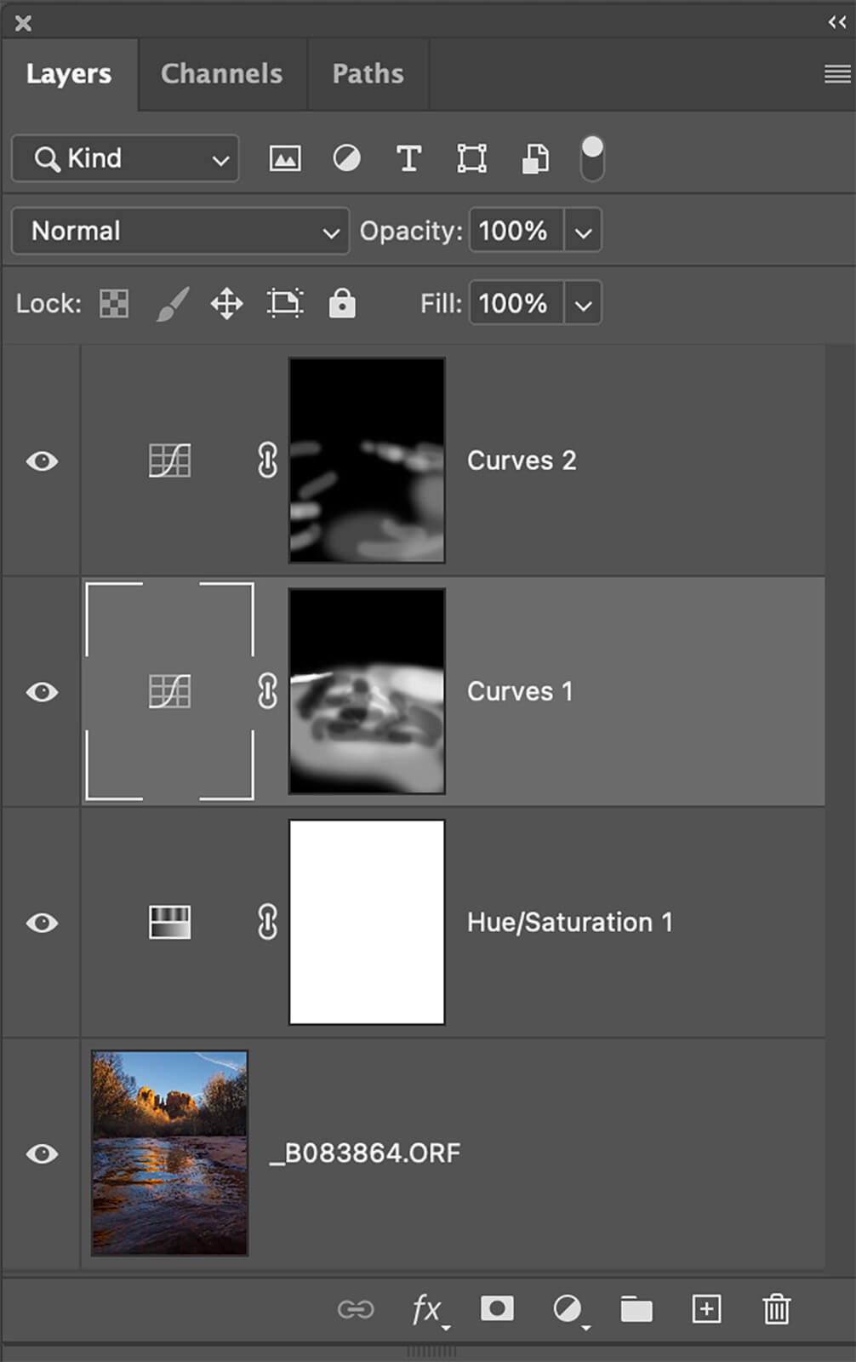Filter layers by type layers icon
Image resolution: width=856 pixels, height=1362 pixels.
click(408, 158)
